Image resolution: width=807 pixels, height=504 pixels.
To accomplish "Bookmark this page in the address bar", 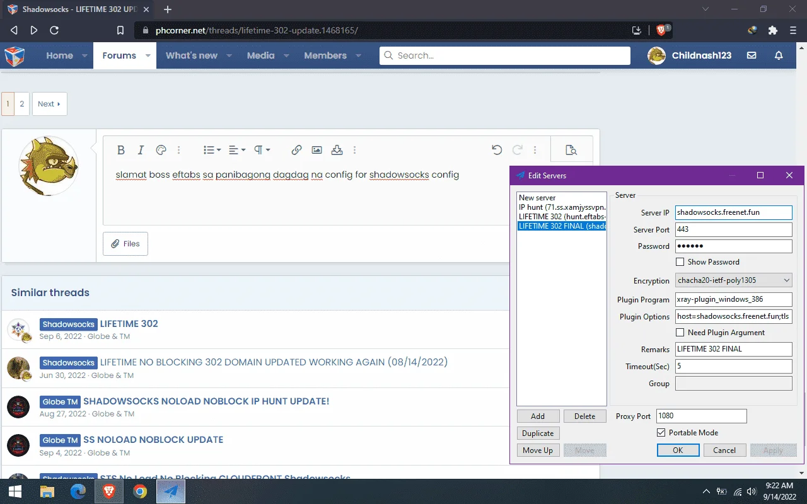I will pyautogui.click(x=120, y=30).
